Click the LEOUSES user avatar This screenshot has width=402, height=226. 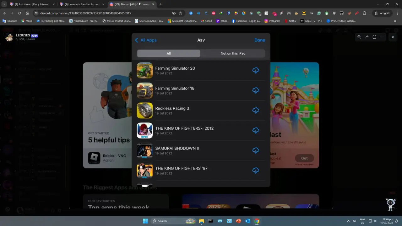click(x=9, y=37)
